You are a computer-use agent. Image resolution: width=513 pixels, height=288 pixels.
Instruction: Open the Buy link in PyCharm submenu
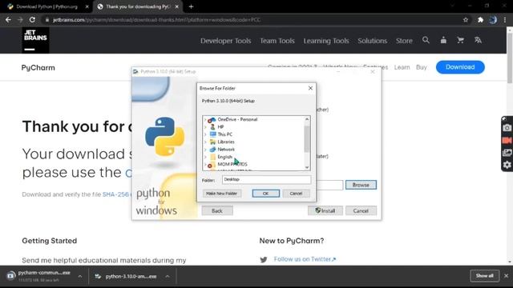(422, 67)
